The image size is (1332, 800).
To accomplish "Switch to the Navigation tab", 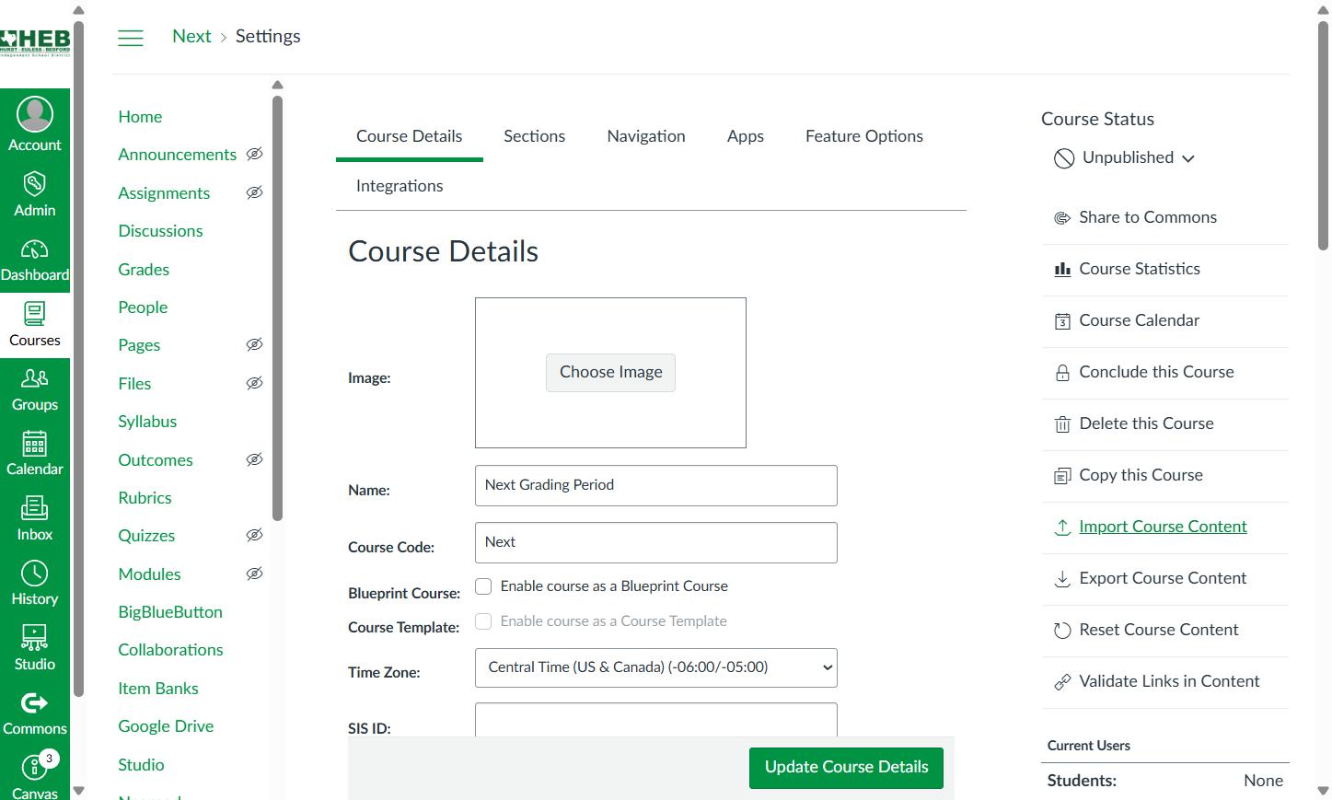I will click(x=646, y=136).
